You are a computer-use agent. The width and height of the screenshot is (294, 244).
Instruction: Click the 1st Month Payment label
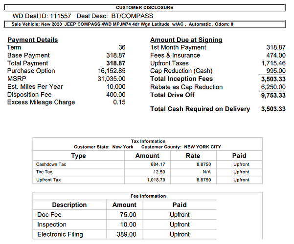pos(178,47)
